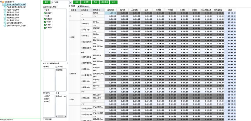Open the 研发费用汇总分析 report icon
The height and width of the screenshot is (121, 251).
(x=5, y=20)
